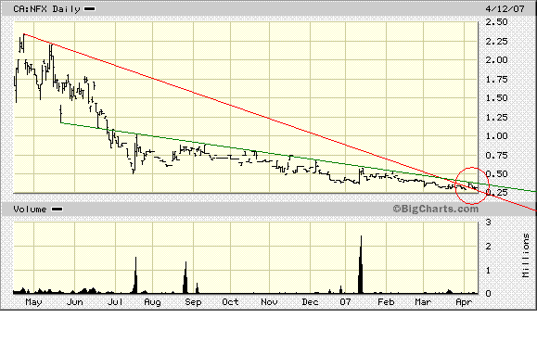Click the month label 'Jun'
This screenshot has width=537, height=356.
[74, 302]
